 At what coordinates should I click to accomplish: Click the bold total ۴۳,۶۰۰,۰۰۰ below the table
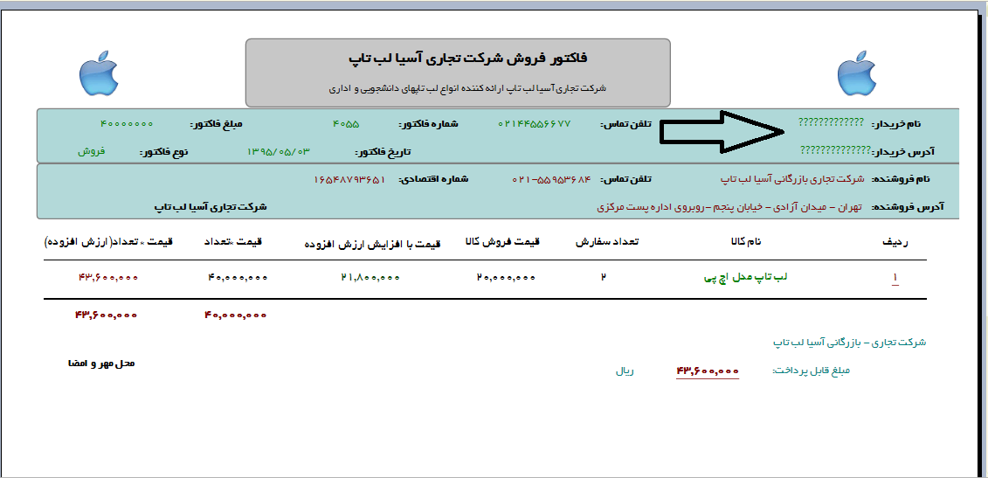[x=107, y=315]
